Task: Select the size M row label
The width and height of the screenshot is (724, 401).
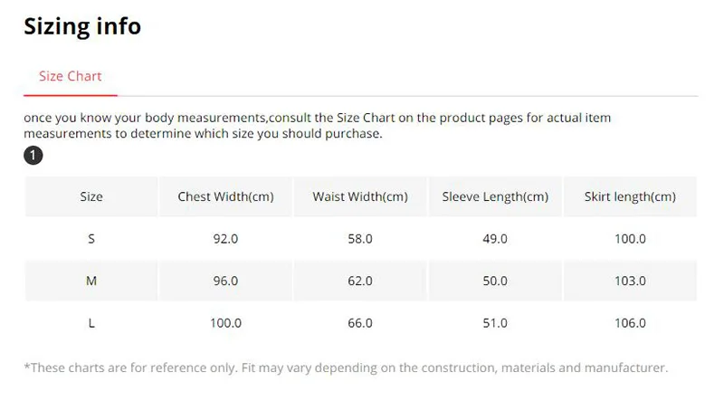Action: [x=91, y=281]
